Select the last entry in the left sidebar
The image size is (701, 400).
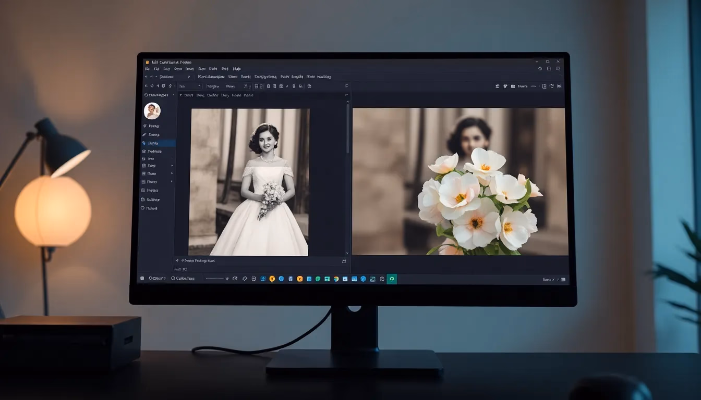pyautogui.click(x=150, y=208)
